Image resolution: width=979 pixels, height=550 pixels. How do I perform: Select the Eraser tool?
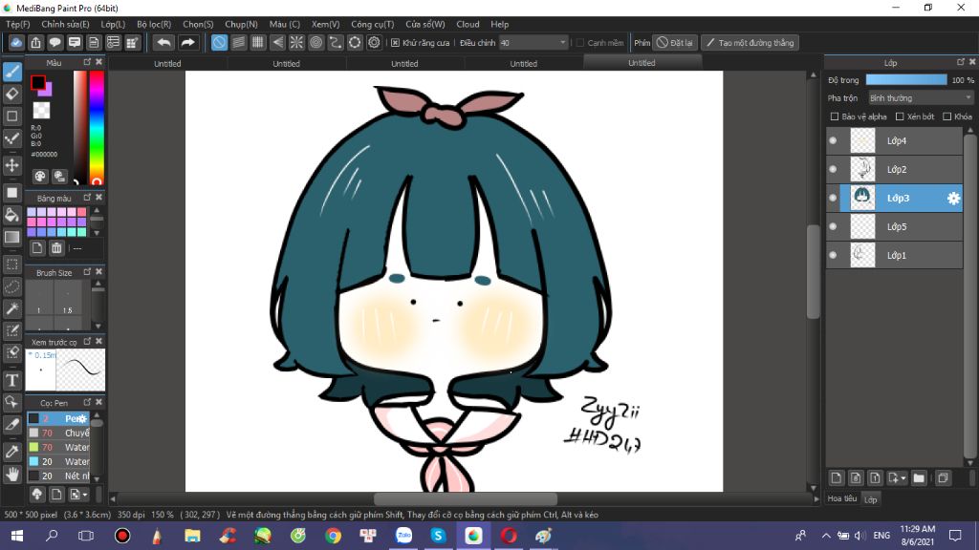pyautogui.click(x=12, y=94)
